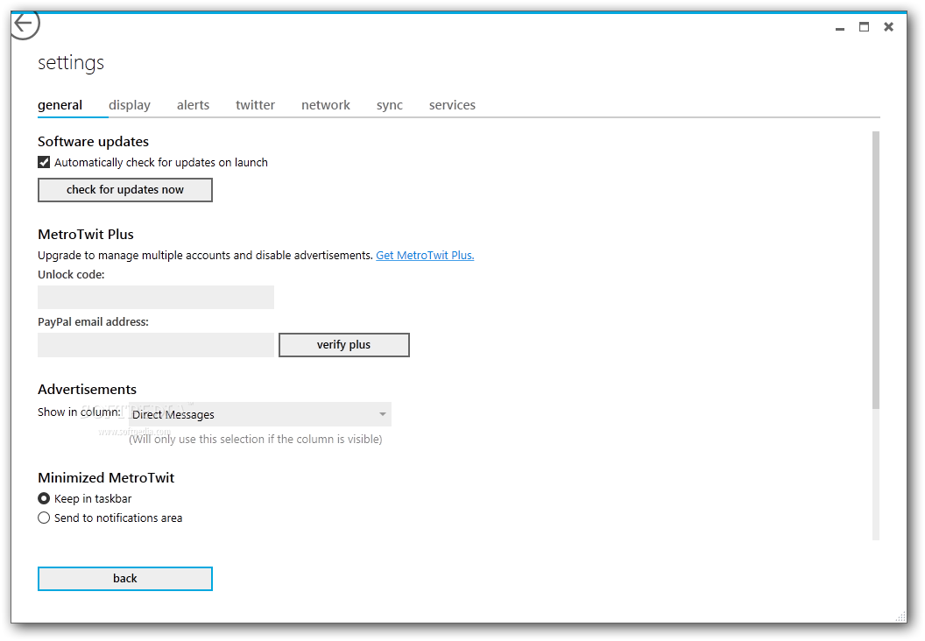Click the verify plus button
The height and width of the screenshot is (641, 925).
tap(344, 345)
